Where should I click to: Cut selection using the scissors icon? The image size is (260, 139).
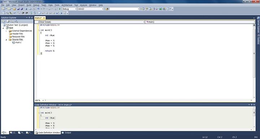(x=26, y=9)
